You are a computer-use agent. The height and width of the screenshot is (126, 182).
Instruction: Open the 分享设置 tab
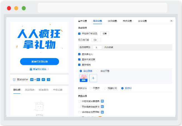(x=142, y=21)
